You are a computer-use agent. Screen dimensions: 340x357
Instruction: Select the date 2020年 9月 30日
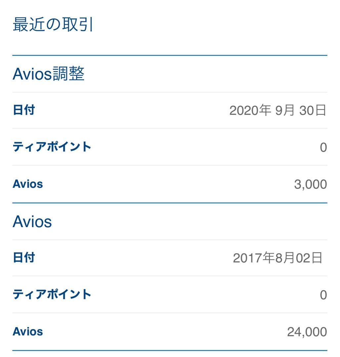click(278, 111)
